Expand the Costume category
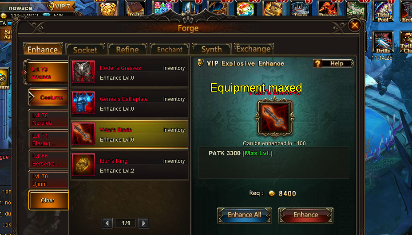Screen dimensions: 412x235 pos(48,97)
